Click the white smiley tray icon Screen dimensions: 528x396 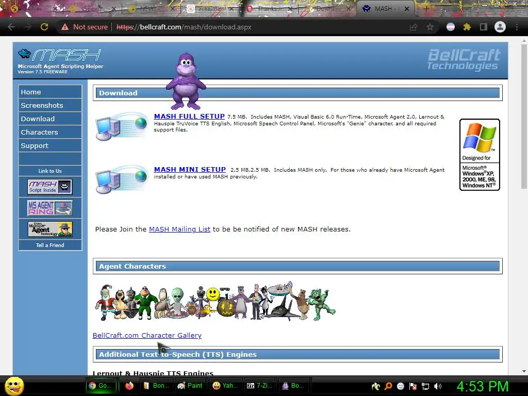click(400, 386)
